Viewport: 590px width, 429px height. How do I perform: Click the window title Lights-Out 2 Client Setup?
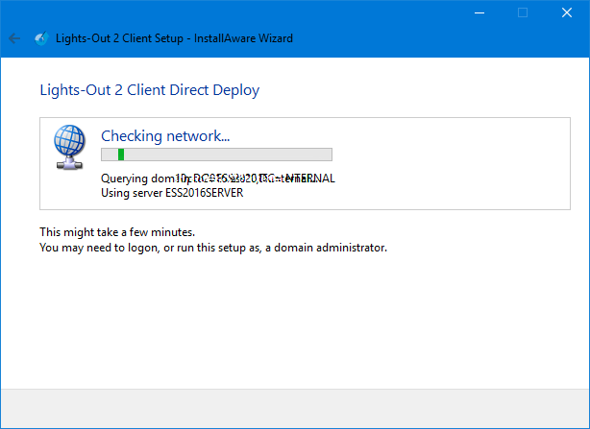click(x=174, y=38)
